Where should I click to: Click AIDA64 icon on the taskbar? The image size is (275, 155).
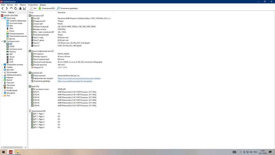click(11, 152)
